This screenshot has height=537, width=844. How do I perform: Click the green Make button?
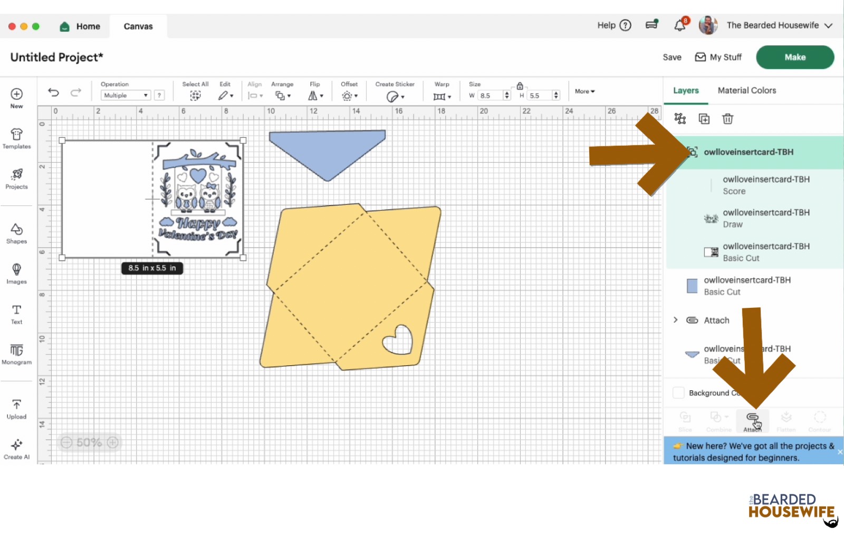794,57
